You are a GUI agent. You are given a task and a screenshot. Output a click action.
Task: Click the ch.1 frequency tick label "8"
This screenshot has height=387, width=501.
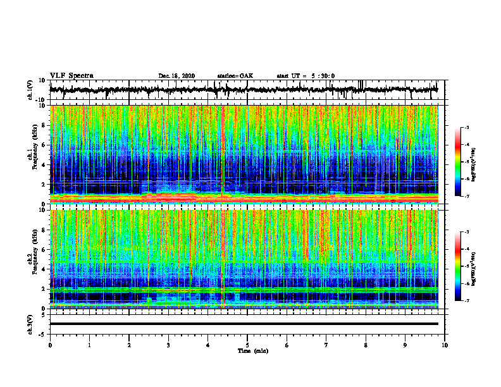[x=44, y=125]
